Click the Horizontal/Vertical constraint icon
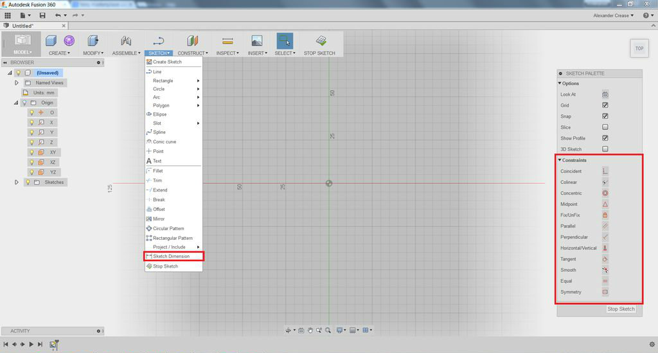The width and height of the screenshot is (658, 353). 605,248
